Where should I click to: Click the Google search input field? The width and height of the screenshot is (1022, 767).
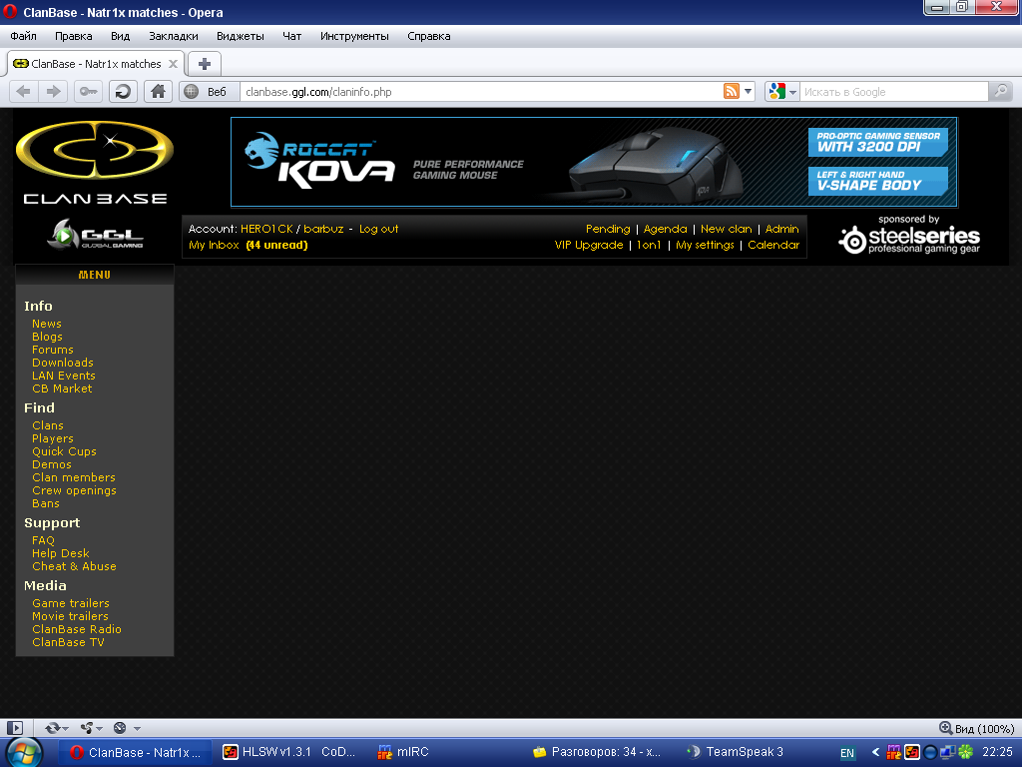(x=893, y=91)
